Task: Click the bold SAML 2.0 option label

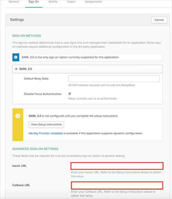Action: pyautogui.click(x=26, y=69)
